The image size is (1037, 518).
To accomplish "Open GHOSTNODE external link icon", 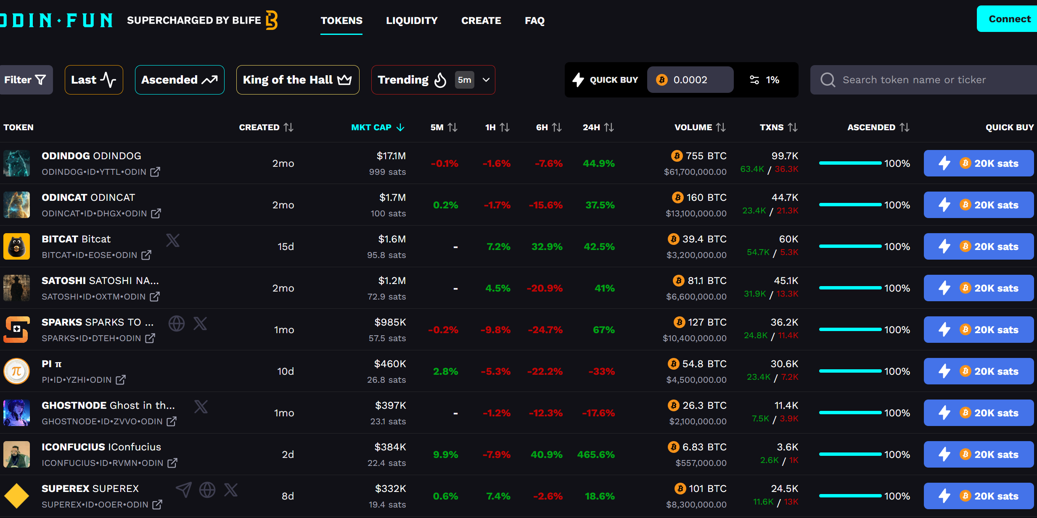I will (x=172, y=421).
